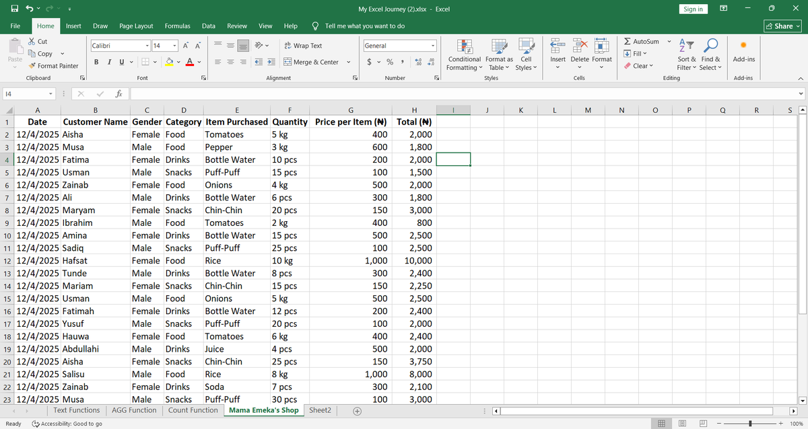Screen dimensions: 808x429
Task: Toggle Underline formatting
Action: [121, 62]
